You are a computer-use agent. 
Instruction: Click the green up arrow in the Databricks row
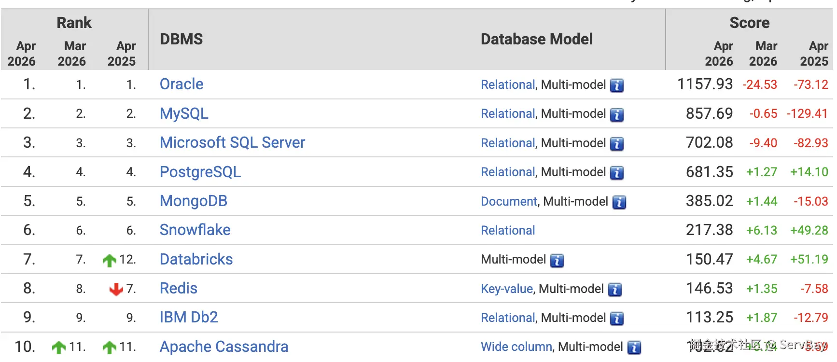(x=110, y=260)
